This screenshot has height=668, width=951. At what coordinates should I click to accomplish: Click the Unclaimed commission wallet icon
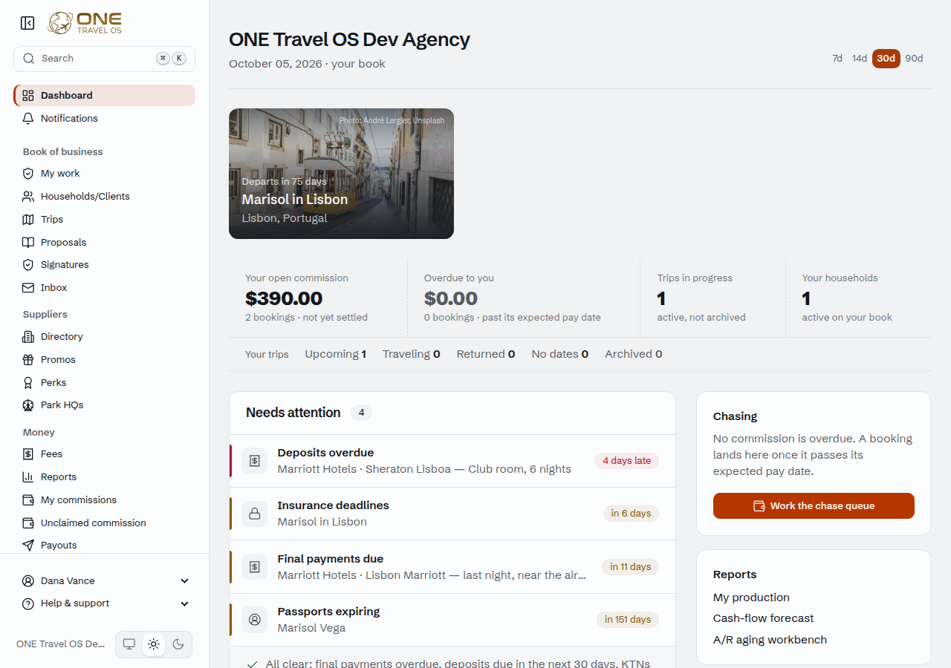[x=28, y=523]
